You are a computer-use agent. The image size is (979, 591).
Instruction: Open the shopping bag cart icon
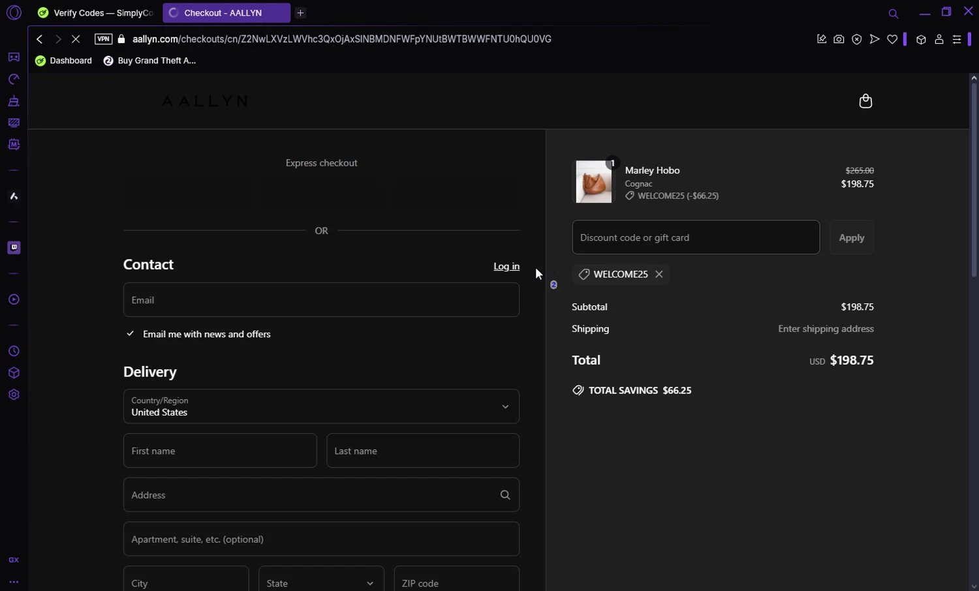point(865,101)
